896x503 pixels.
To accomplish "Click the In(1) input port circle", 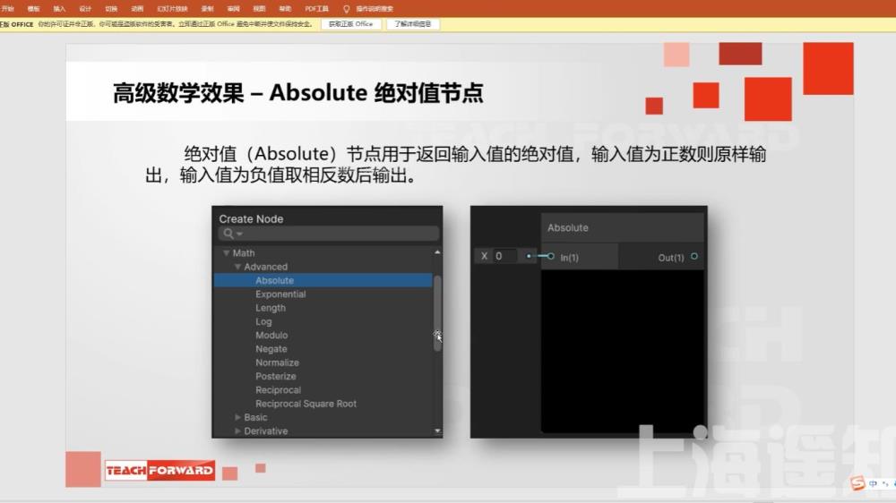I will coord(550,257).
